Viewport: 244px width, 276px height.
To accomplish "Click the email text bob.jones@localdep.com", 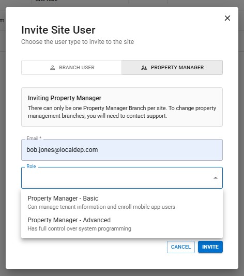I will coord(62,150).
